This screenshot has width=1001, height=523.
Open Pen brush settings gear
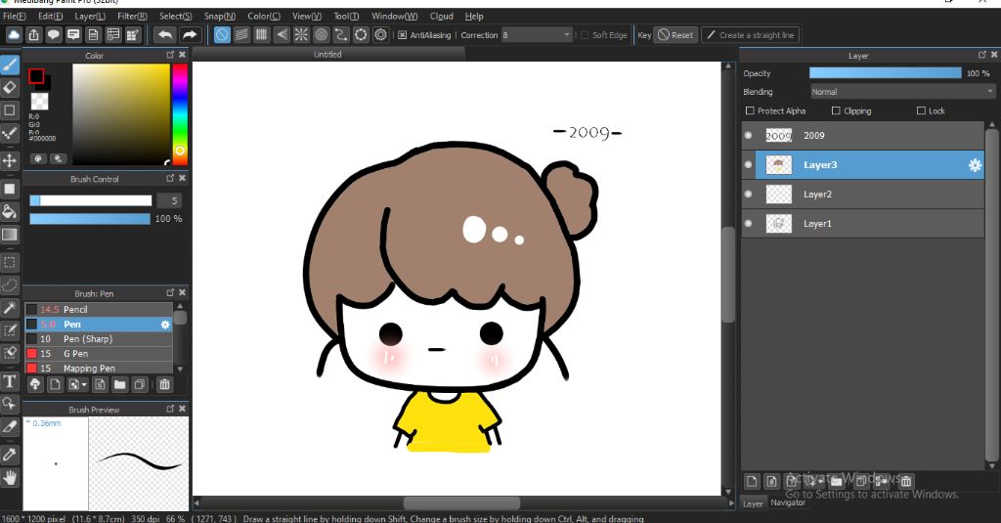[165, 325]
